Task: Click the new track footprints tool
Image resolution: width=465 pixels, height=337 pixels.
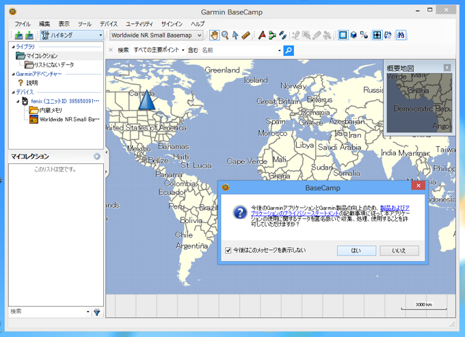Action: click(282, 36)
